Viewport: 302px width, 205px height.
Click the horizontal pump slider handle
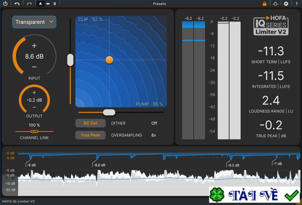[x=109, y=112]
